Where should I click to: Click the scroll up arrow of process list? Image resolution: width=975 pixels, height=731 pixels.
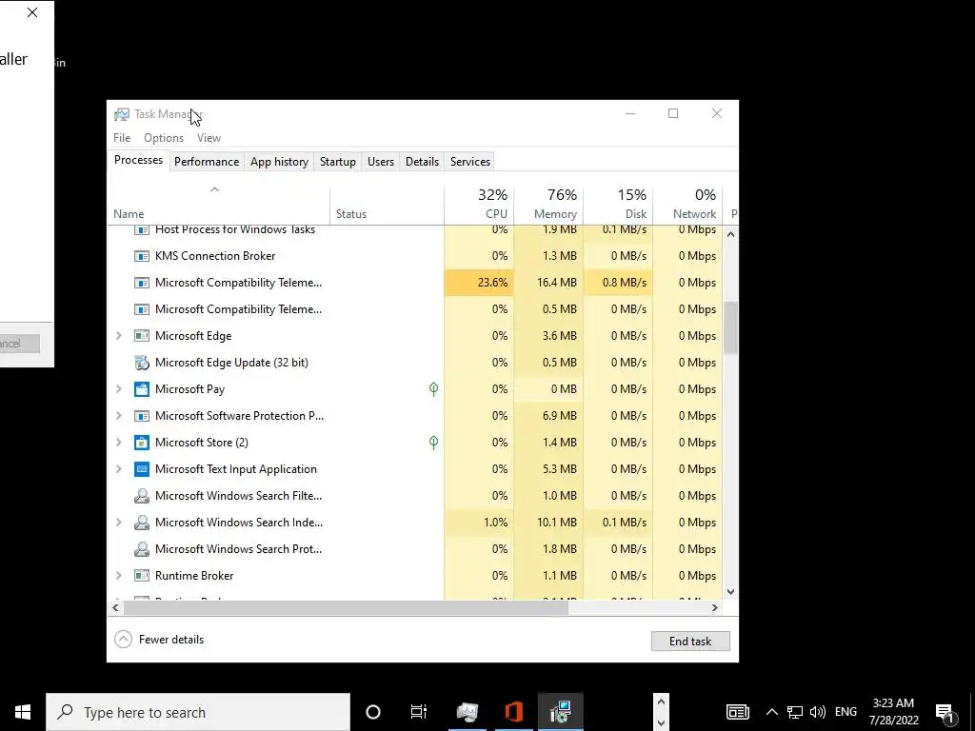pos(730,234)
